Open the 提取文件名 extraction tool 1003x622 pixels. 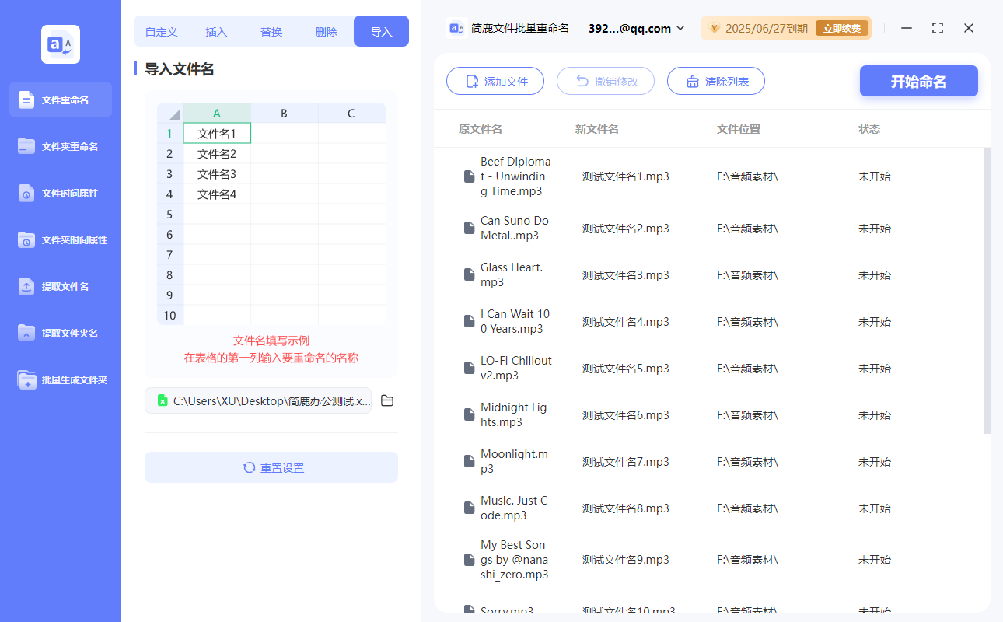pyautogui.click(x=60, y=286)
